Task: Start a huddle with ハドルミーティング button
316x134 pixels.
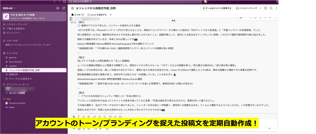Action: (246, 8)
